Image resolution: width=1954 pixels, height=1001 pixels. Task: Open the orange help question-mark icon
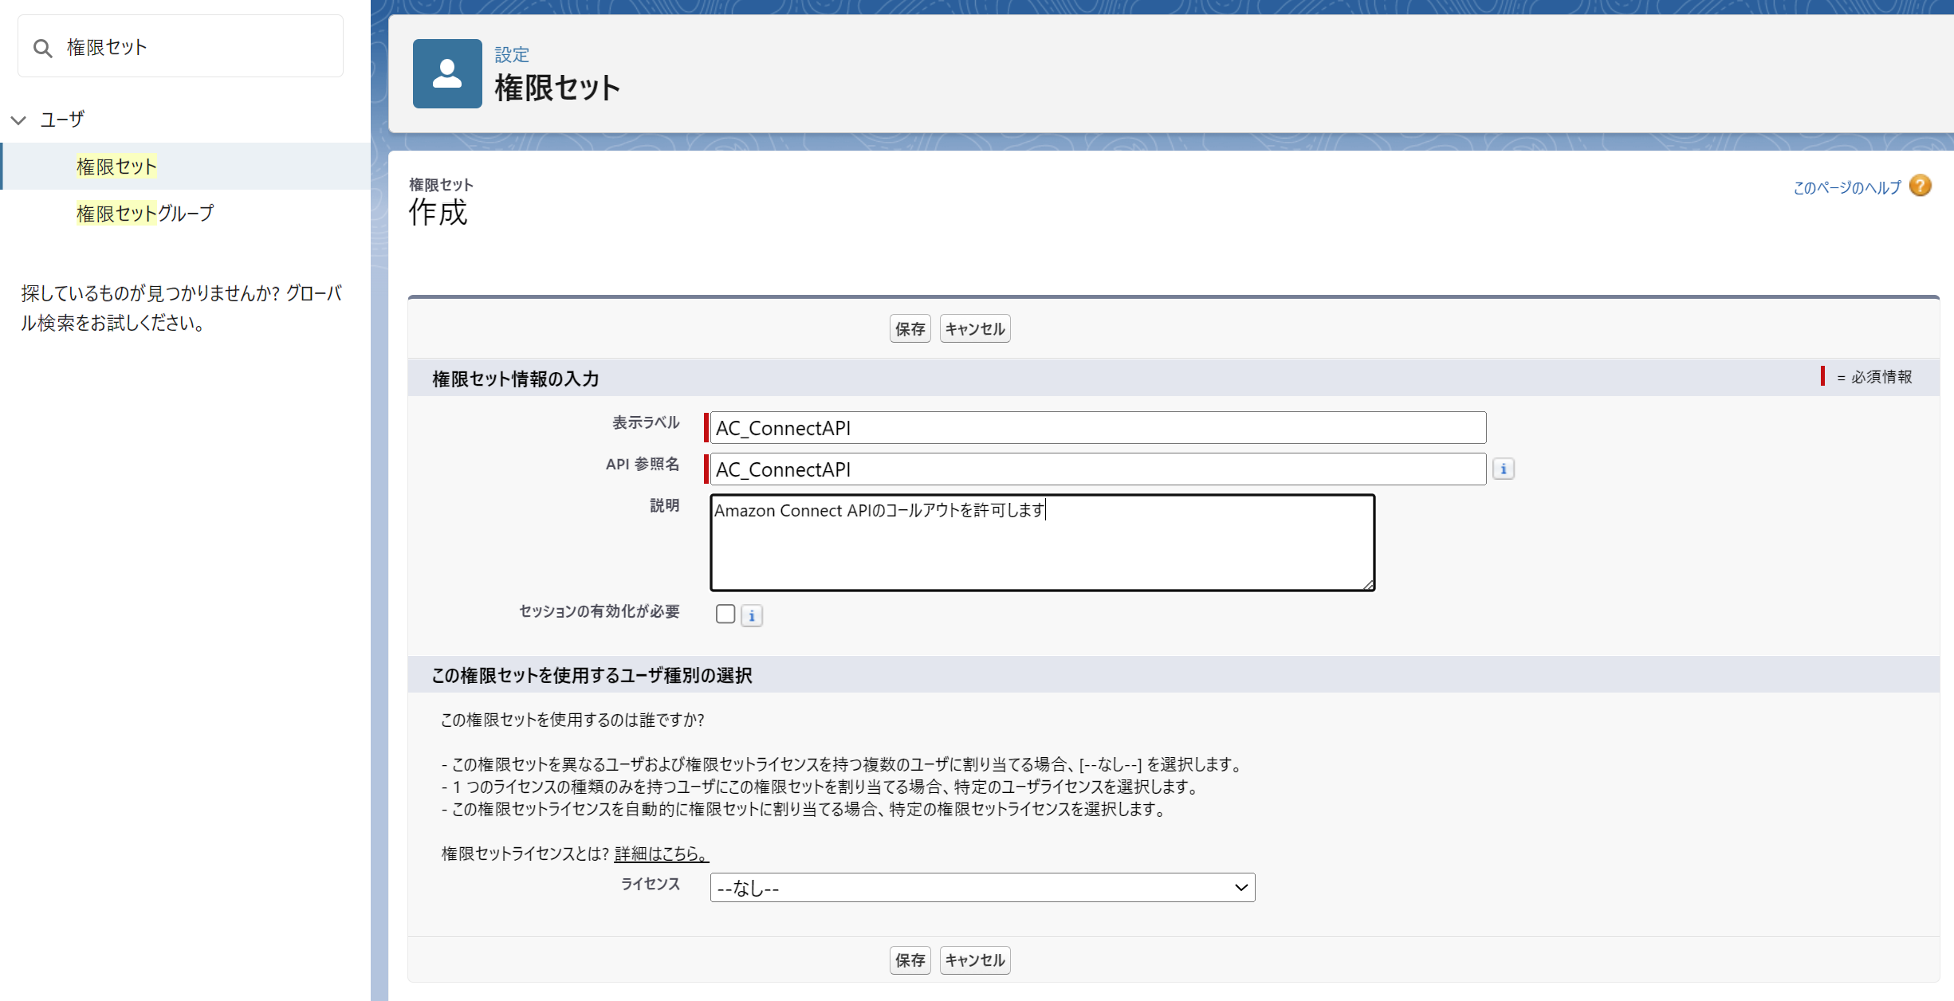point(1921,186)
